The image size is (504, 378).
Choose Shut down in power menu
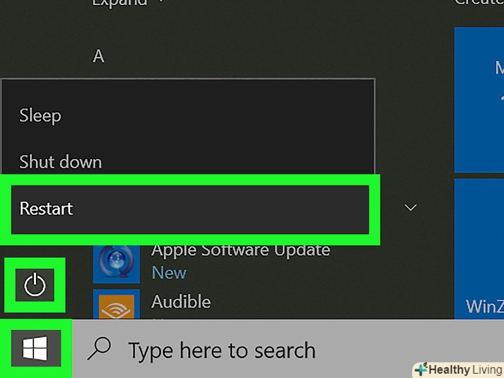pos(60,162)
